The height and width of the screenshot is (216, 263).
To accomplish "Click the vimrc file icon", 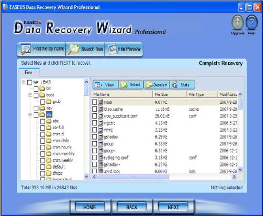I will 100,130.
